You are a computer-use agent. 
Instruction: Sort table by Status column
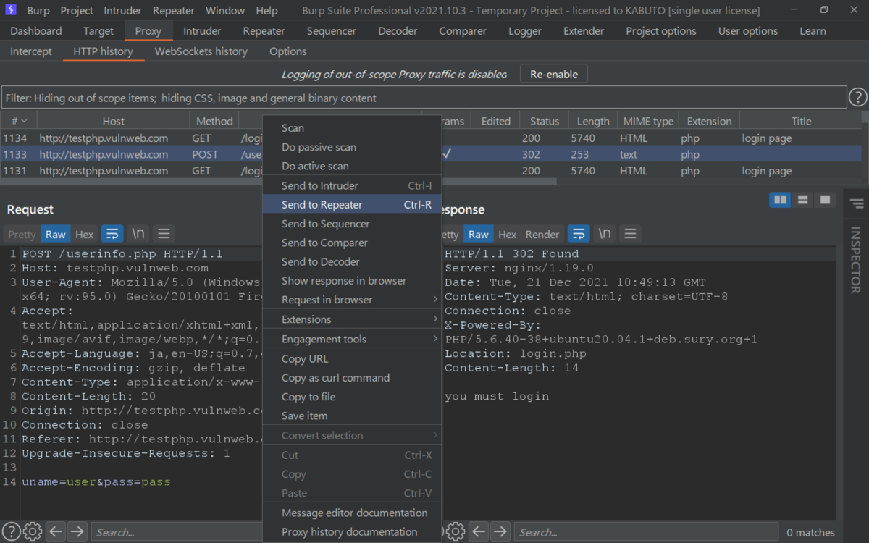point(545,121)
